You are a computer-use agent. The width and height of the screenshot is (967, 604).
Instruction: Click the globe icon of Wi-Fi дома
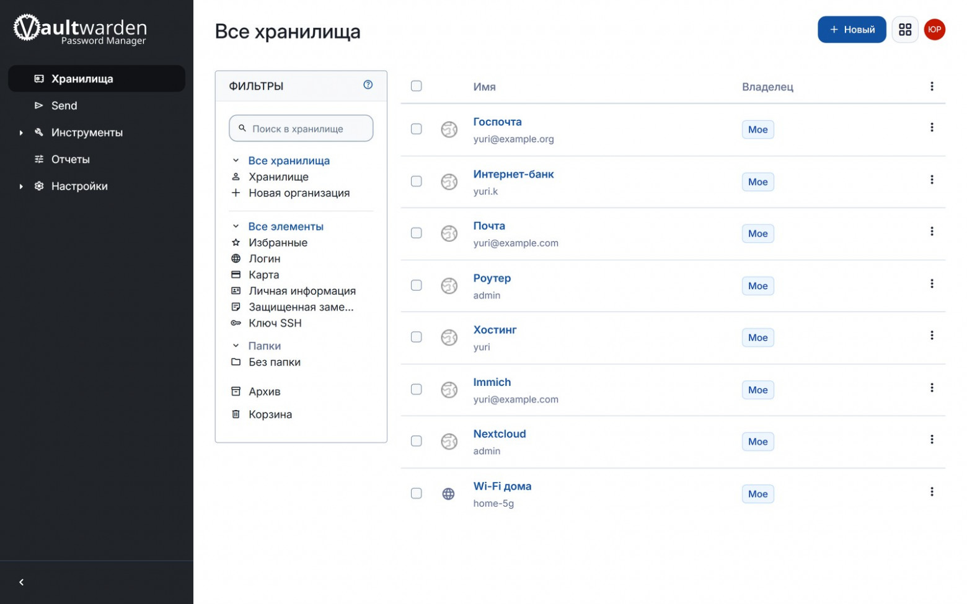tap(448, 494)
